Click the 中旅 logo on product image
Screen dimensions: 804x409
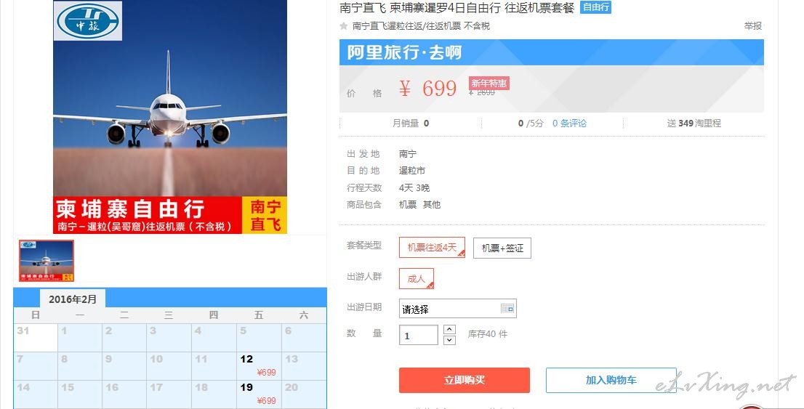pyautogui.click(x=88, y=21)
